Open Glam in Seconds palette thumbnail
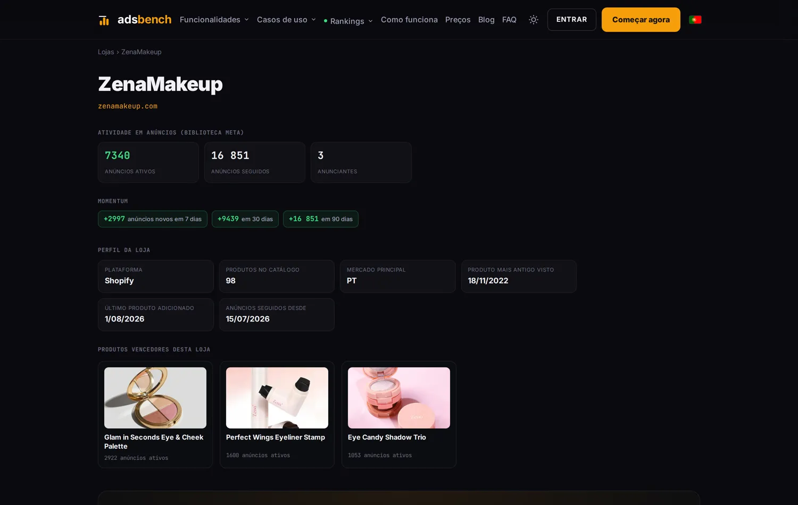This screenshot has height=505, width=798. coord(155,398)
